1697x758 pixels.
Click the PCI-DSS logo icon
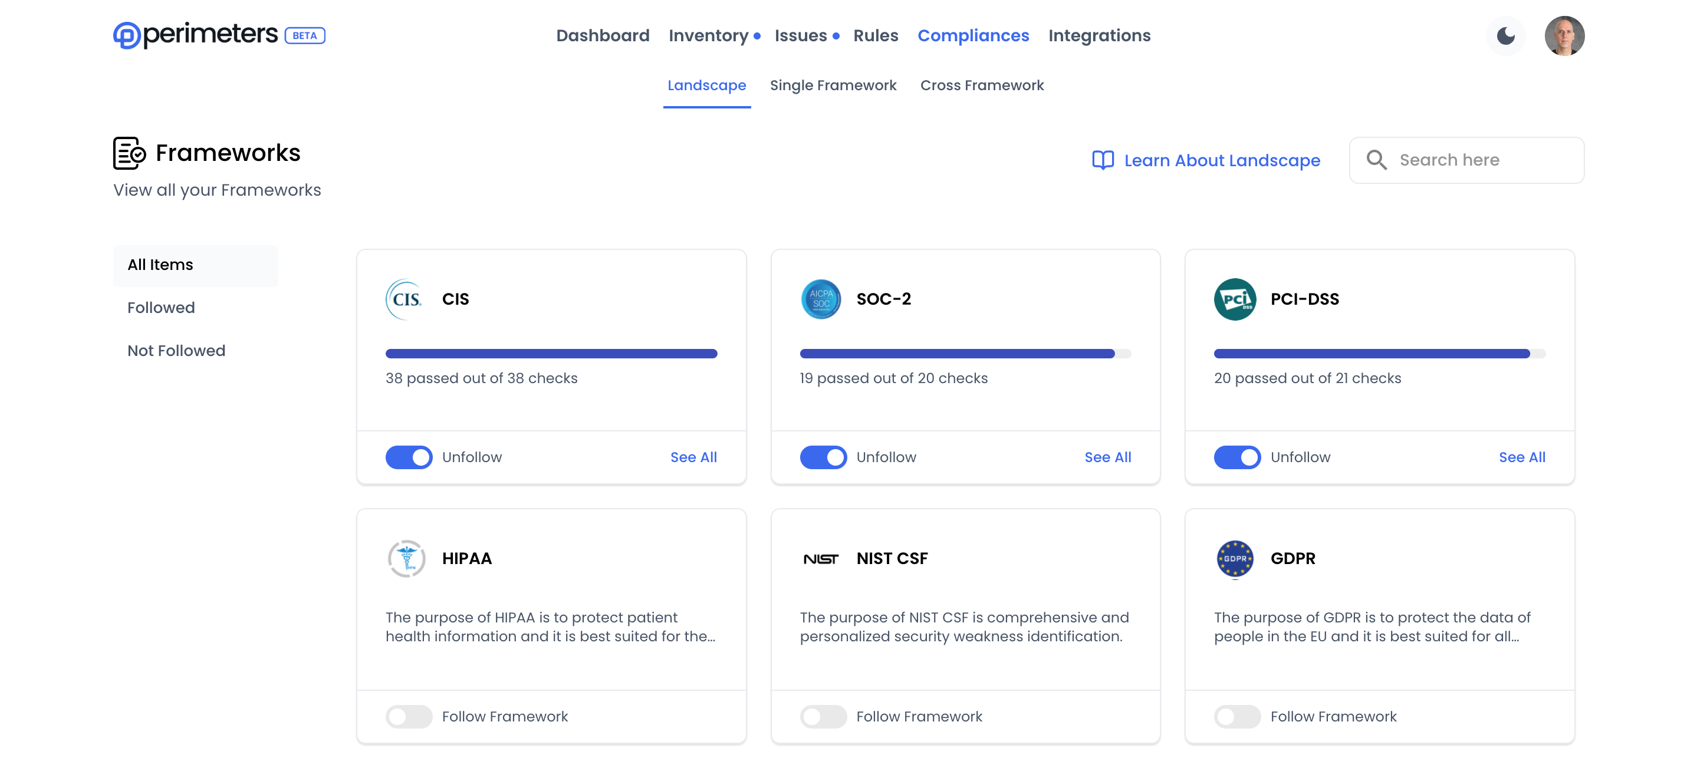coord(1235,299)
